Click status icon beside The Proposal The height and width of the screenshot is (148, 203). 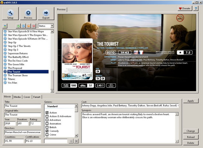pyautogui.click(x=5, y=68)
